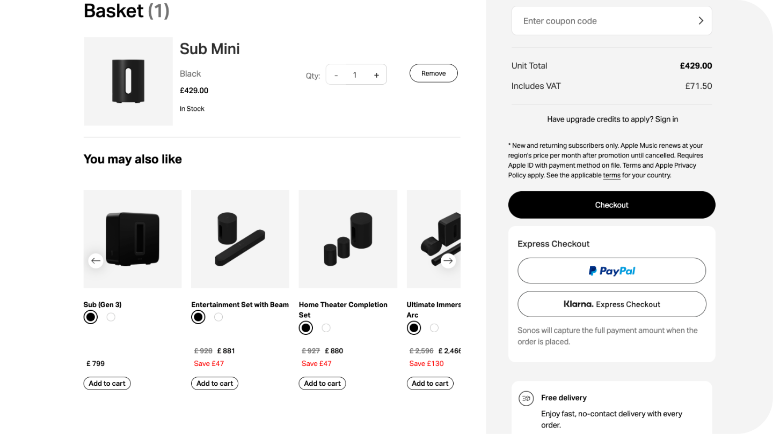Select black swatch for Entertainment Set with Beam
Image resolution: width=773 pixels, height=434 pixels.
198,317
